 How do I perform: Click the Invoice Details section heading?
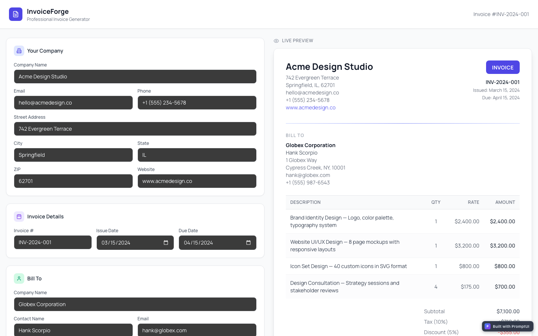(45, 217)
